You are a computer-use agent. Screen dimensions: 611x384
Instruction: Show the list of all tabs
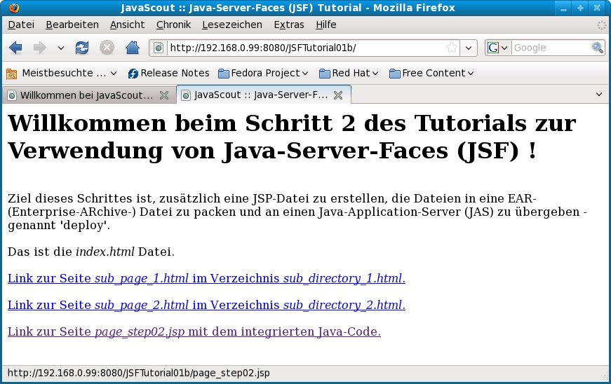click(x=598, y=95)
